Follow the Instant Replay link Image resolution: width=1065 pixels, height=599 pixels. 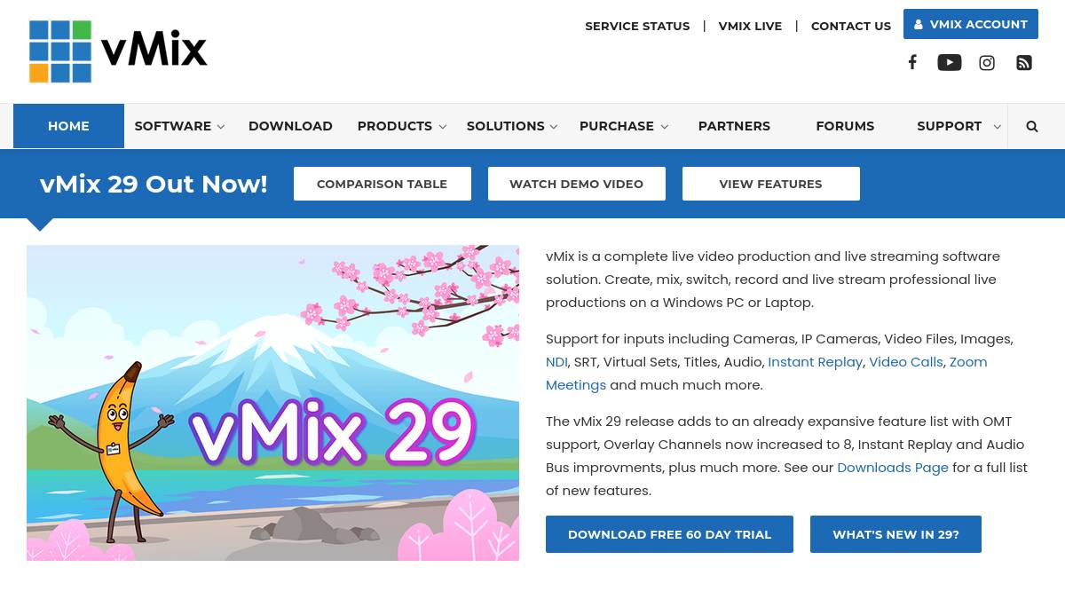(816, 362)
